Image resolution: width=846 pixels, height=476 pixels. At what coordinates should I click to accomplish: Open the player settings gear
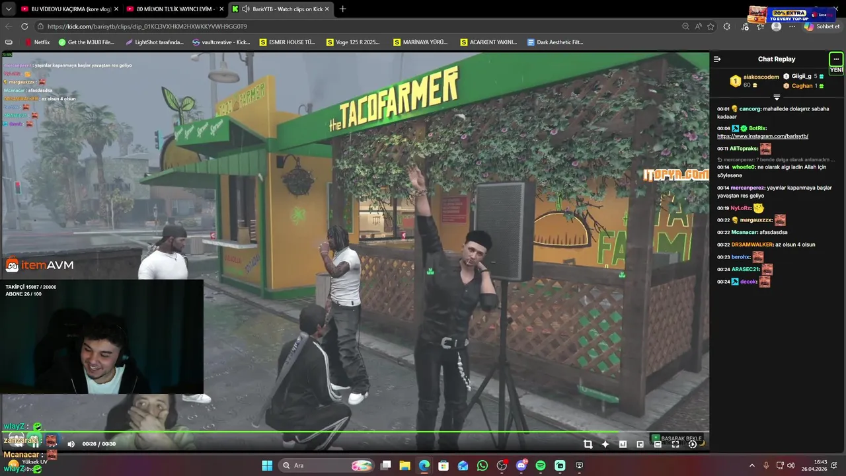(x=692, y=444)
